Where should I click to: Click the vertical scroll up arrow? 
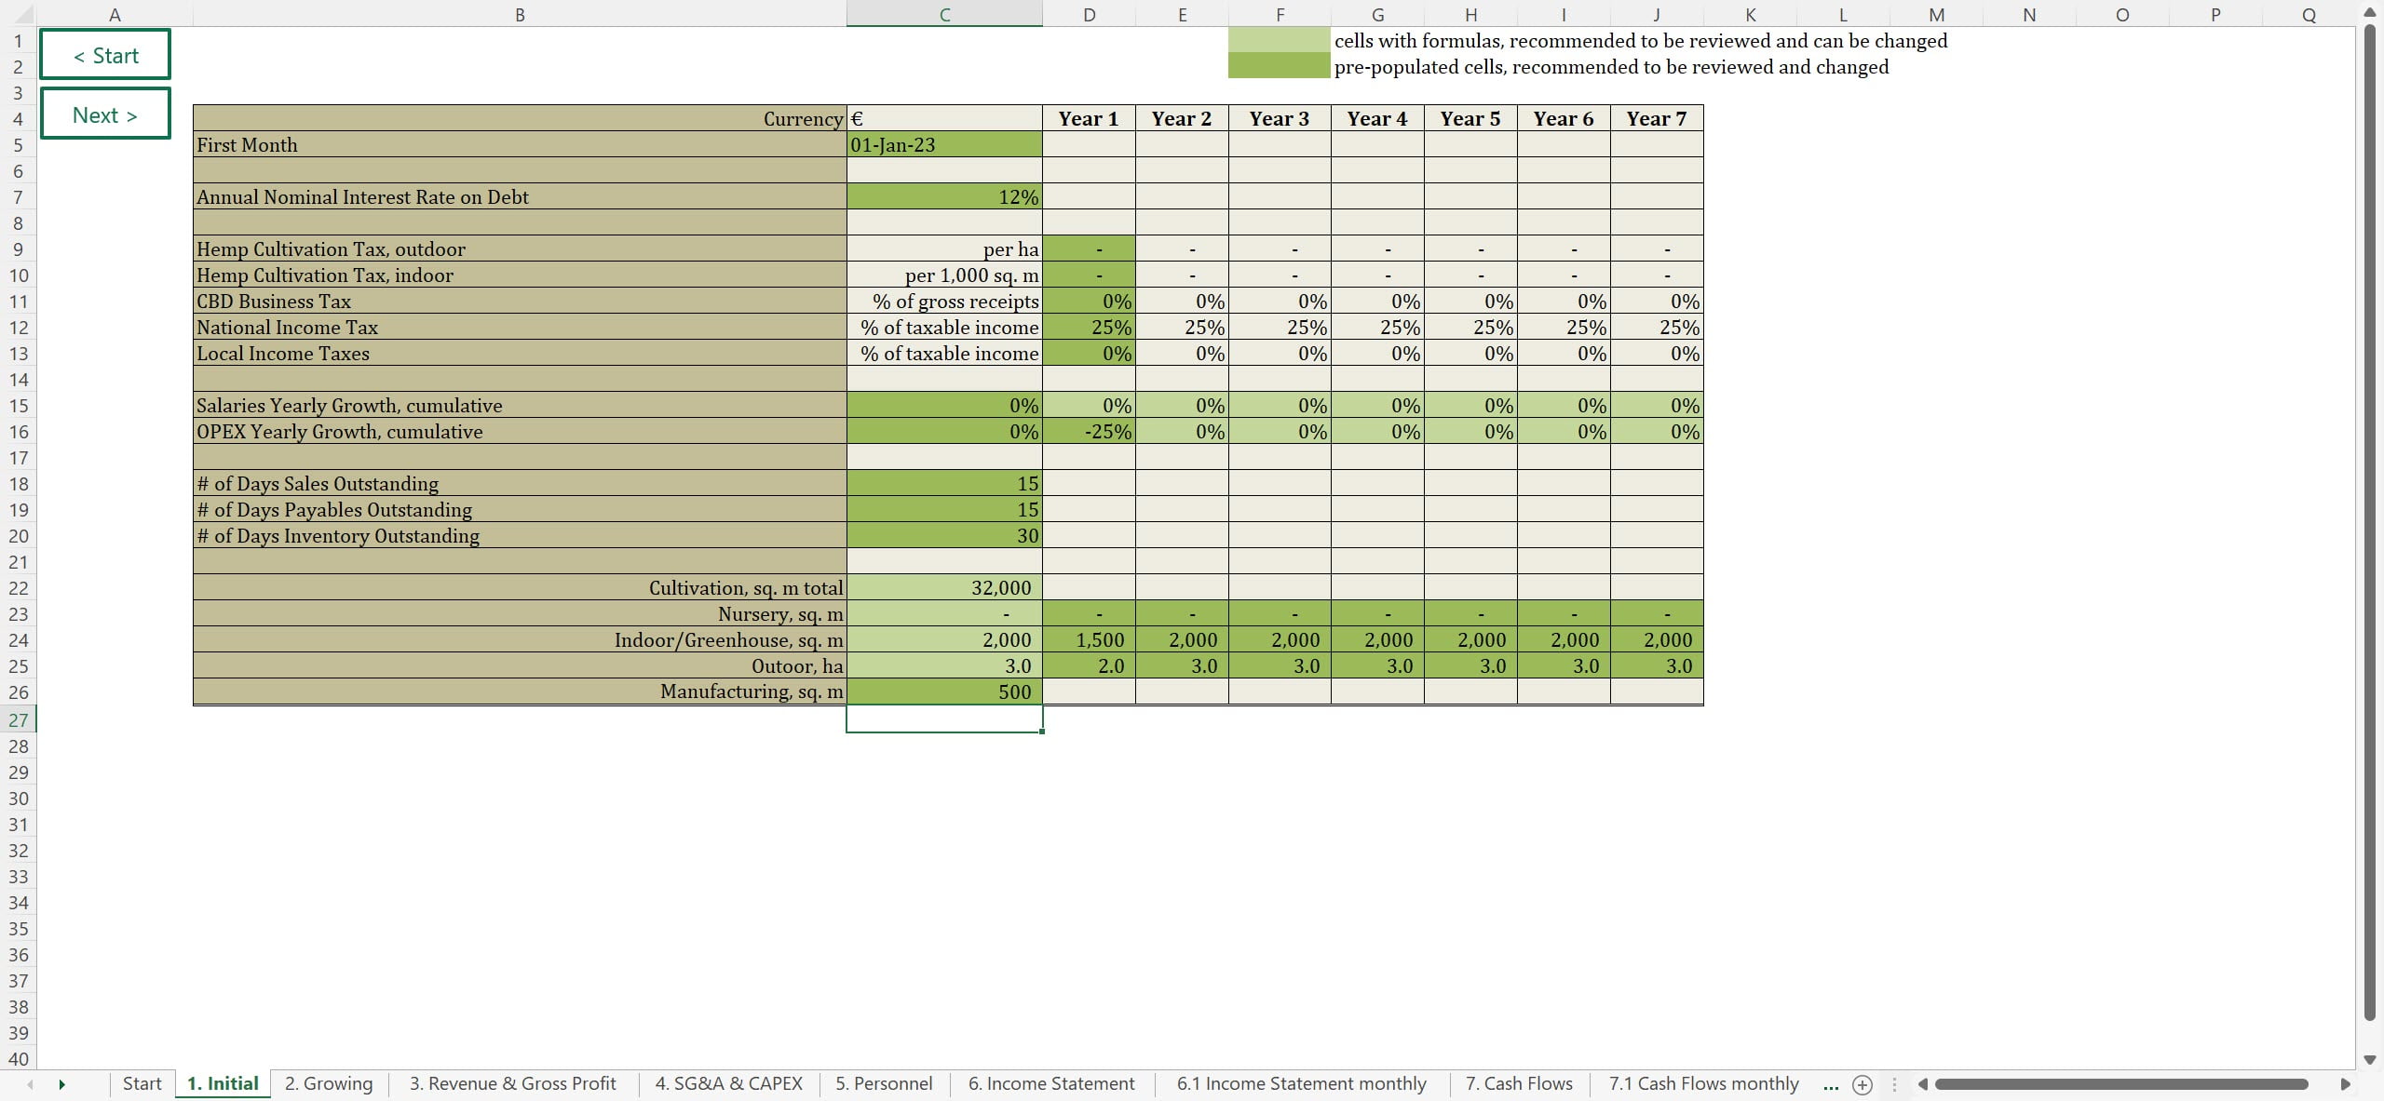point(2370,13)
